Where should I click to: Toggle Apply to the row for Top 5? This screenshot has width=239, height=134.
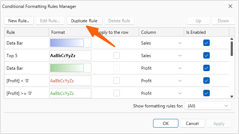click(117, 55)
